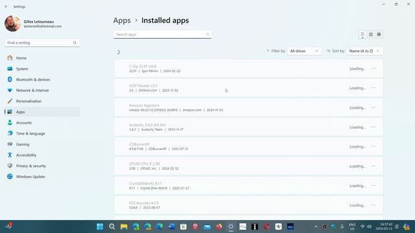Click the Search apps input field
The image size is (415, 233).
(162, 34)
